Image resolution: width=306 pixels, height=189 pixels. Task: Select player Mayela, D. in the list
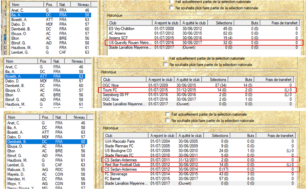click(47, 174)
